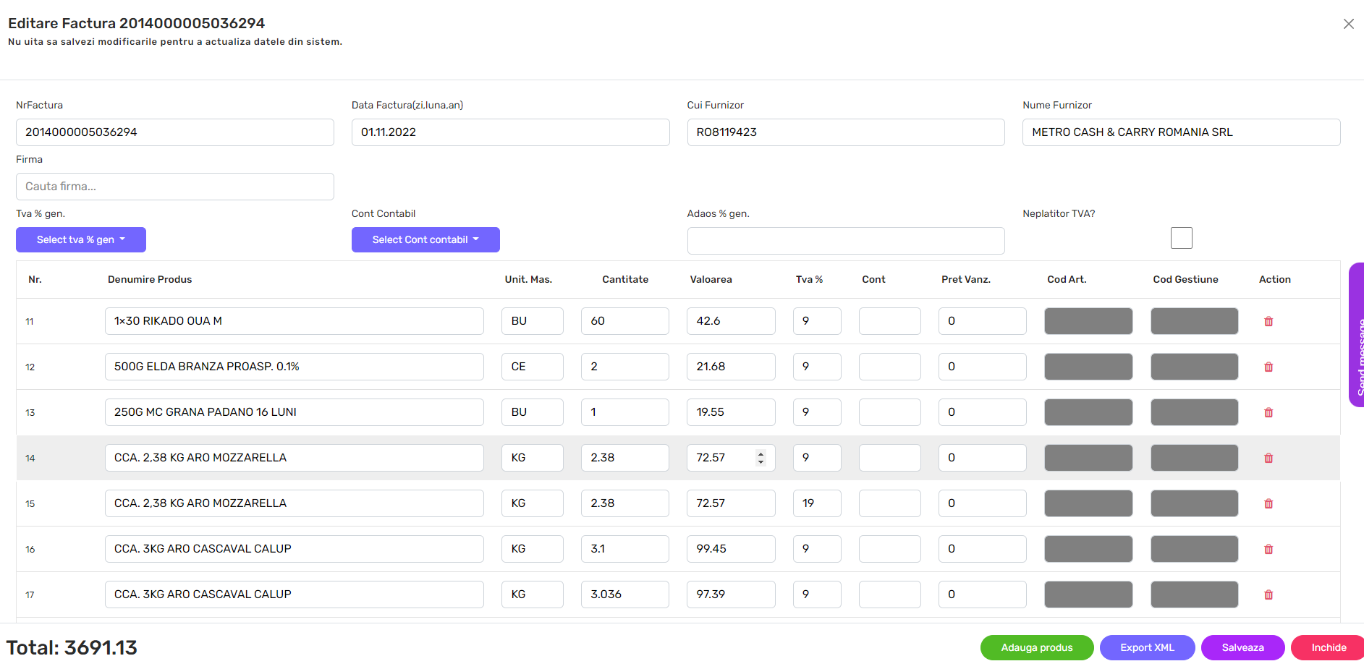1364x669 pixels.
Task: Export the invoice via Export XML
Action: click(x=1147, y=647)
